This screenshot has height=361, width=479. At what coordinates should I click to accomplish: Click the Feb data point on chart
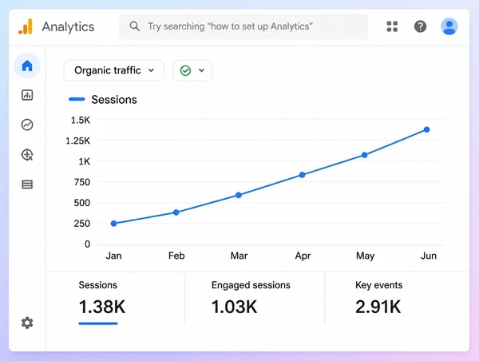point(176,212)
